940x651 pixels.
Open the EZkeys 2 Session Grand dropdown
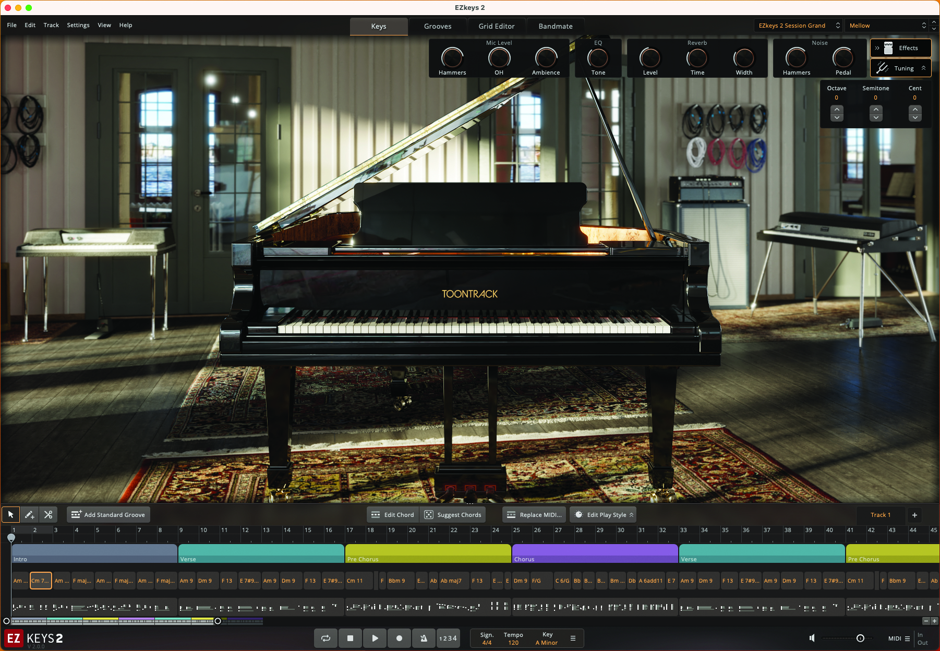click(x=799, y=26)
